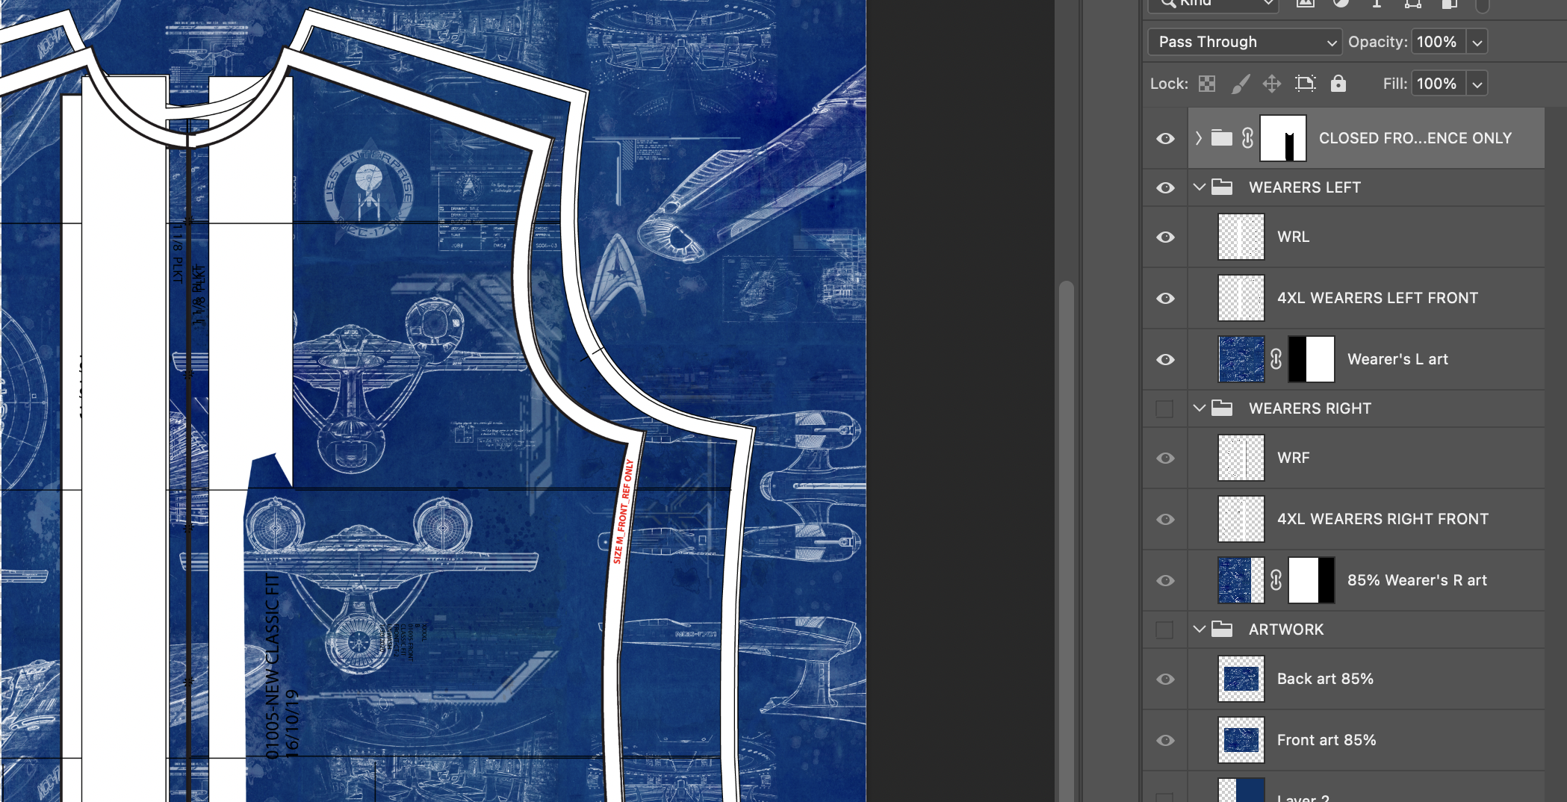The width and height of the screenshot is (1567, 802).
Task: Select the Front art 85% thumbnail
Action: tap(1241, 740)
